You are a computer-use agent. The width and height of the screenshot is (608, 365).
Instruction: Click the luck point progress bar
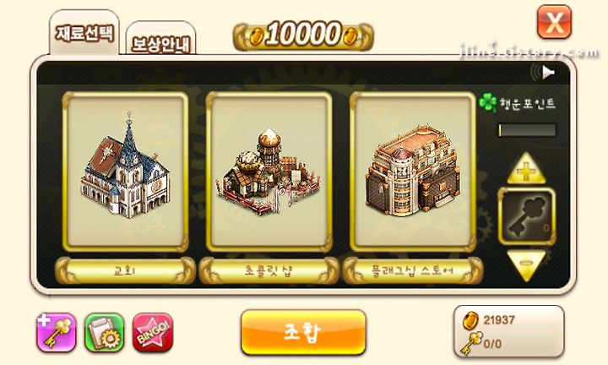click(527, 130)
